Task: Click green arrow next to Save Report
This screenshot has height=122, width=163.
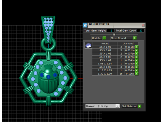Action: point(135,38)
